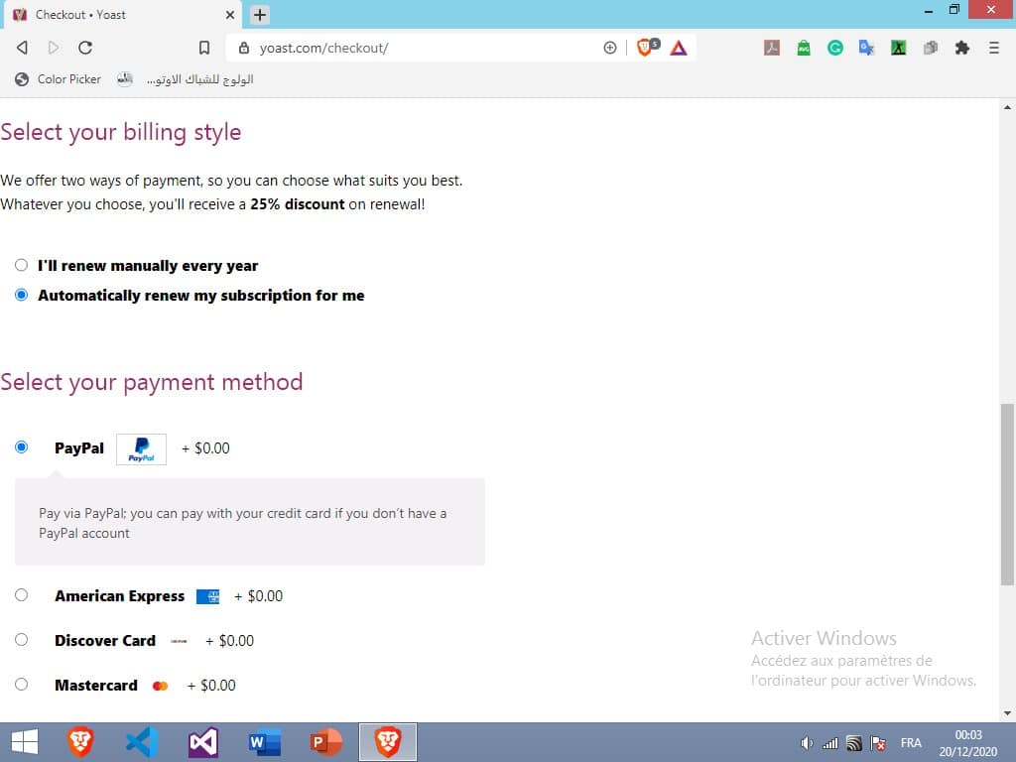Click the flag with red X tray icon

pos(879,743)
